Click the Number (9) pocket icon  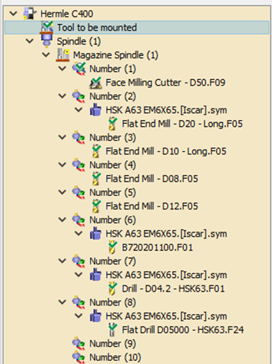(79, 344)
